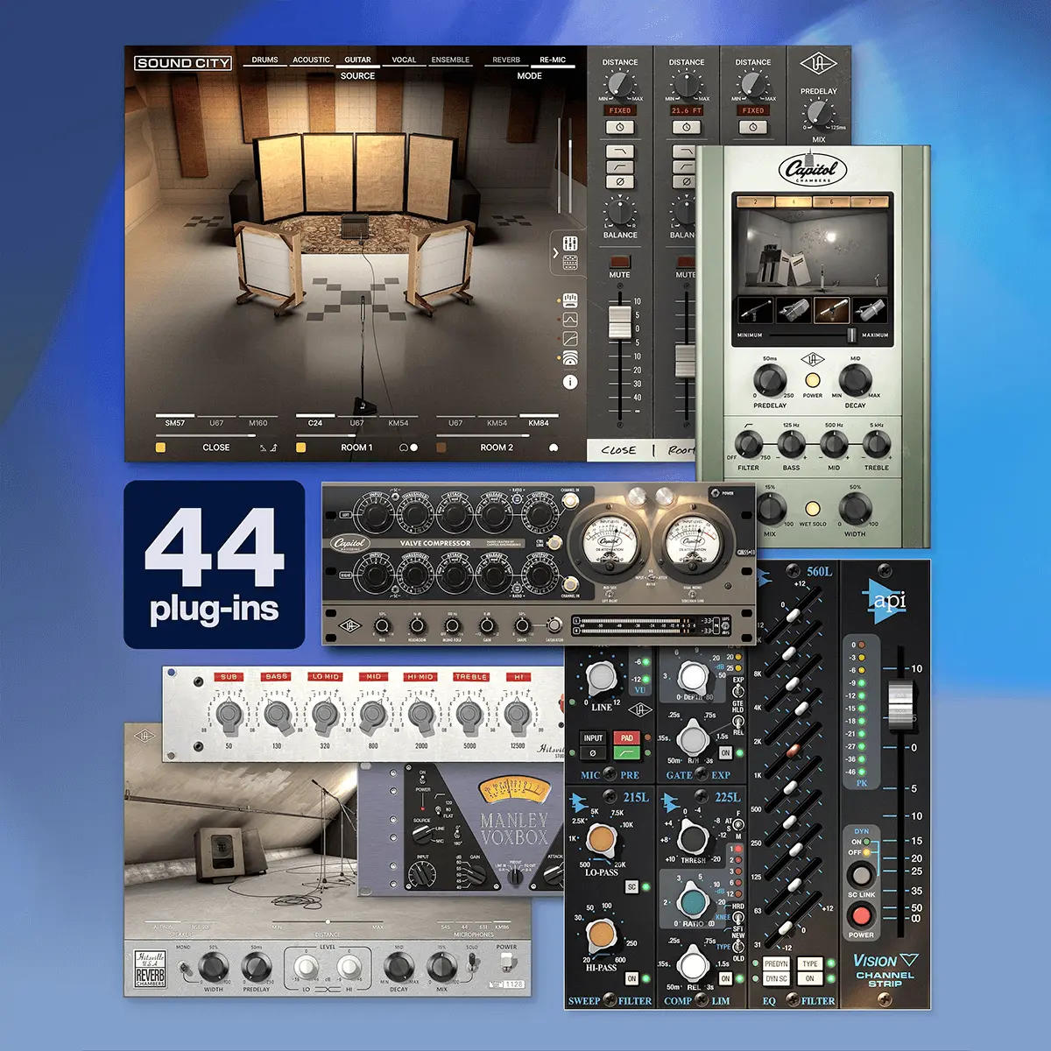Screen dimensions: 1051x1051
Task: Click the Manley Voxbox SOURCE selector knob
Action: point(421,833)
